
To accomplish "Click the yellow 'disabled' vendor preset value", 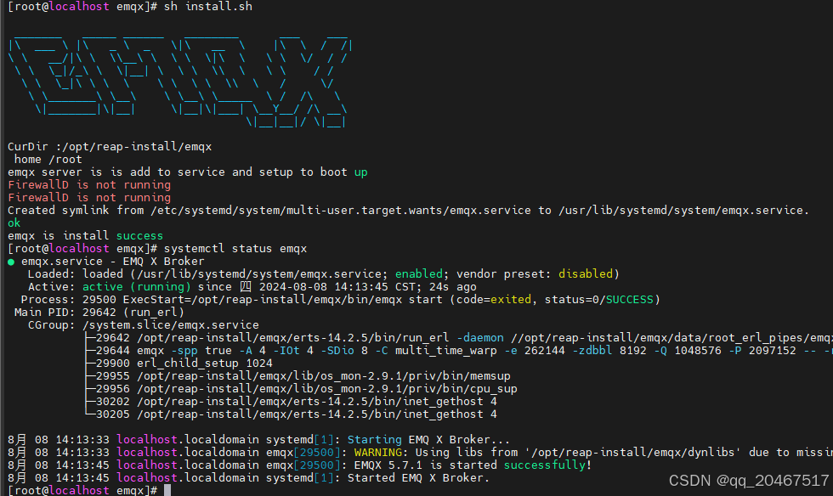I will coord(586,274).
